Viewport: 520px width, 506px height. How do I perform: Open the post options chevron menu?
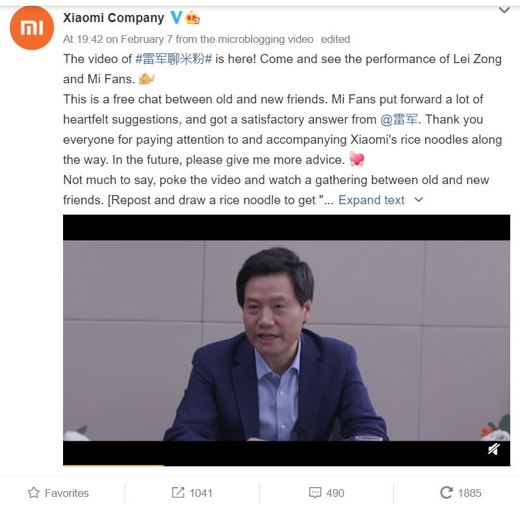(504, 10)
